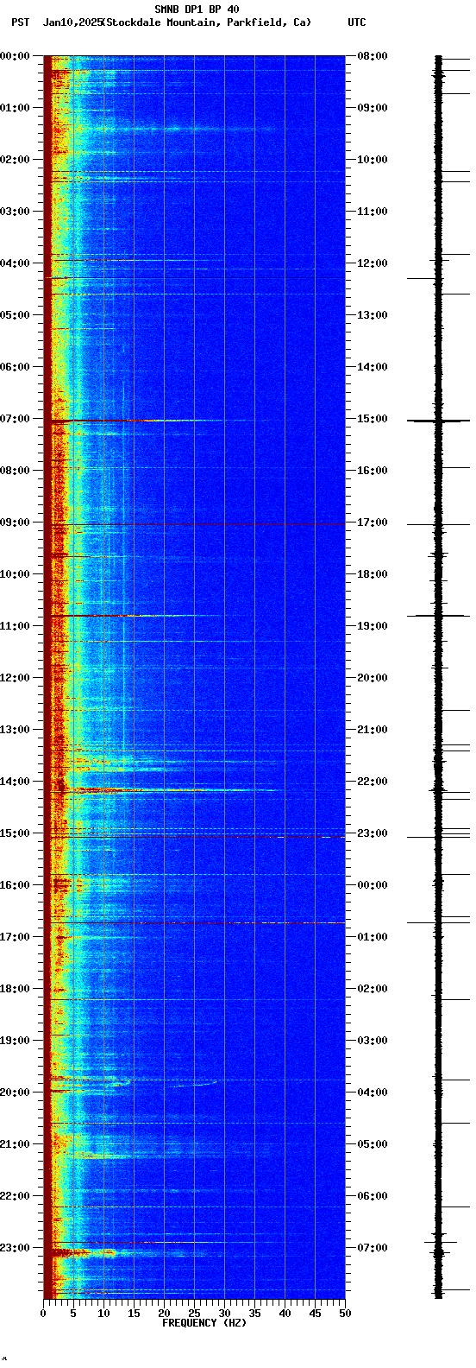Click the 23:00 UTC time label
The height and width of the screenshot is (1368, 476).
click(x=373, y=833)
